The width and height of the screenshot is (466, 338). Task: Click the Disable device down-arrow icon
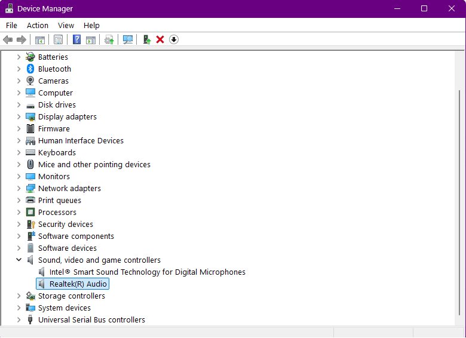[x=174, y=39]
